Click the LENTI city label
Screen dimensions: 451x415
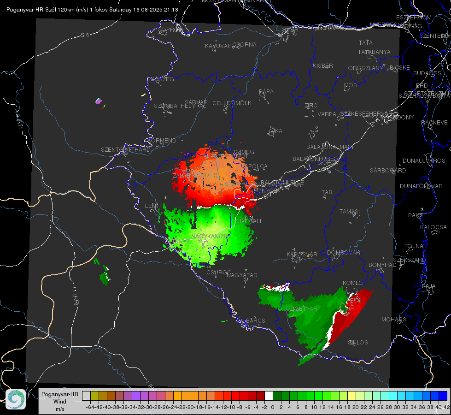153,206
